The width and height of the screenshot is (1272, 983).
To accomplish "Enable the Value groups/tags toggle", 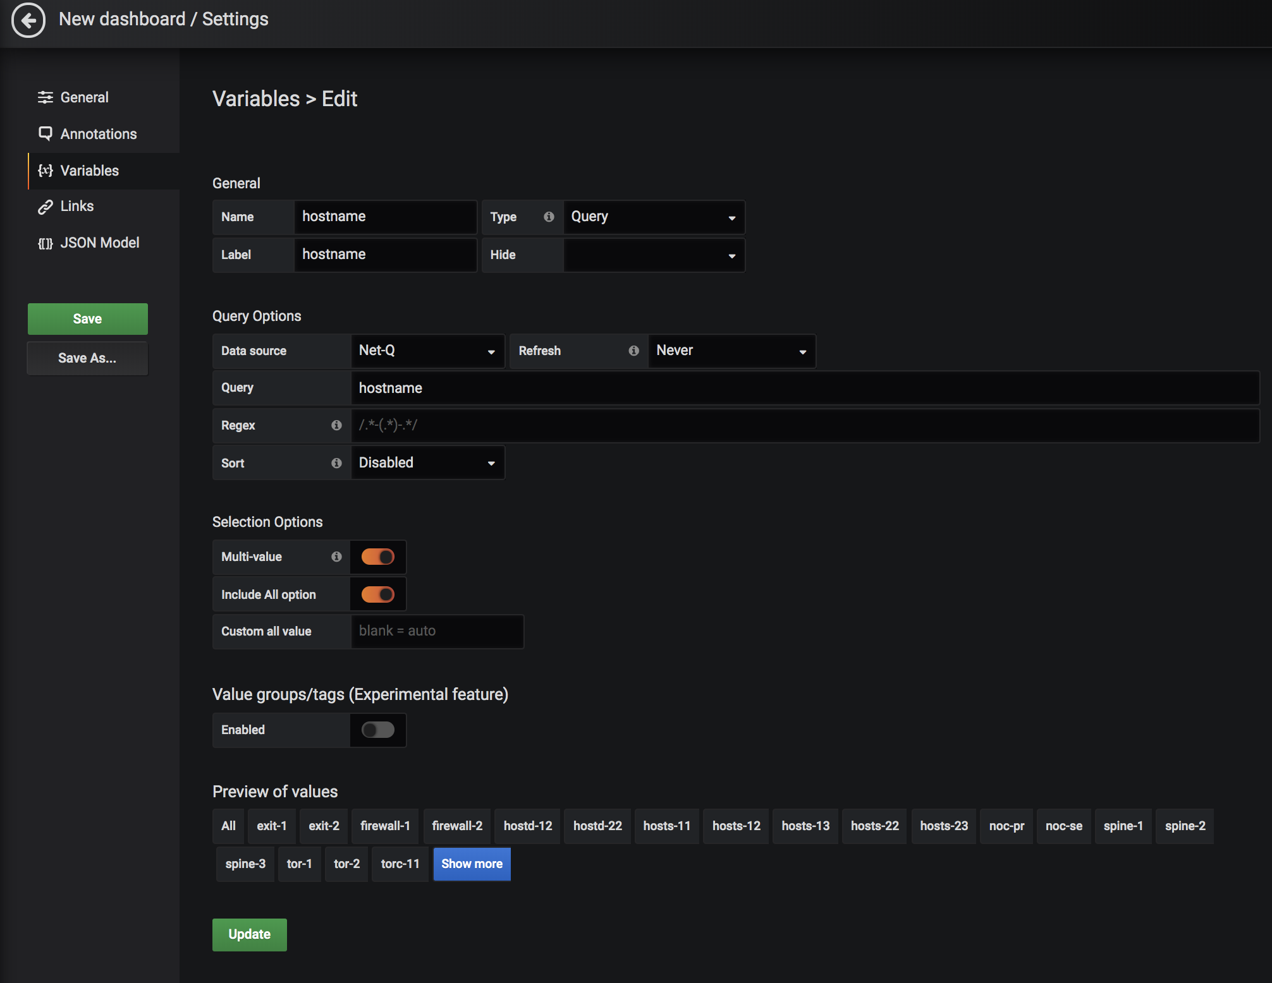I will tap(377, 730).
